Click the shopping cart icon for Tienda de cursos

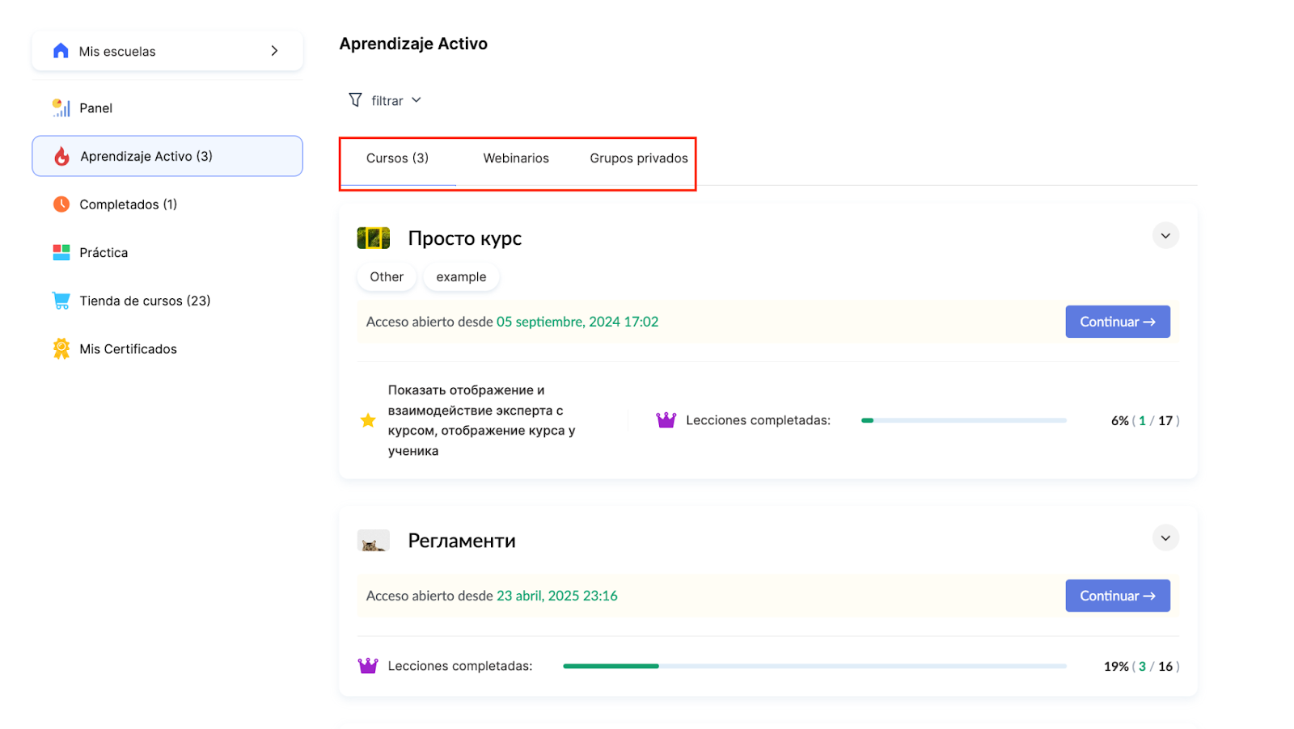click(x=61, y=301)
